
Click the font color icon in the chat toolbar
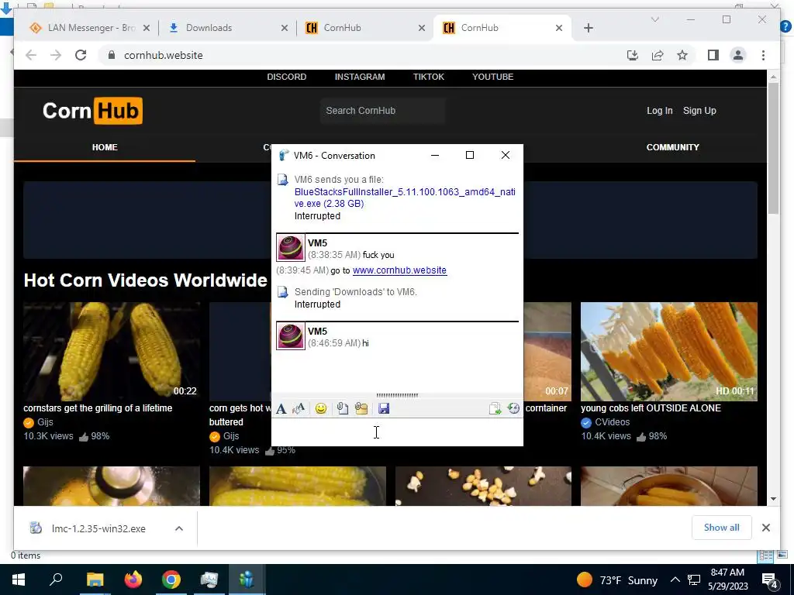299,409
